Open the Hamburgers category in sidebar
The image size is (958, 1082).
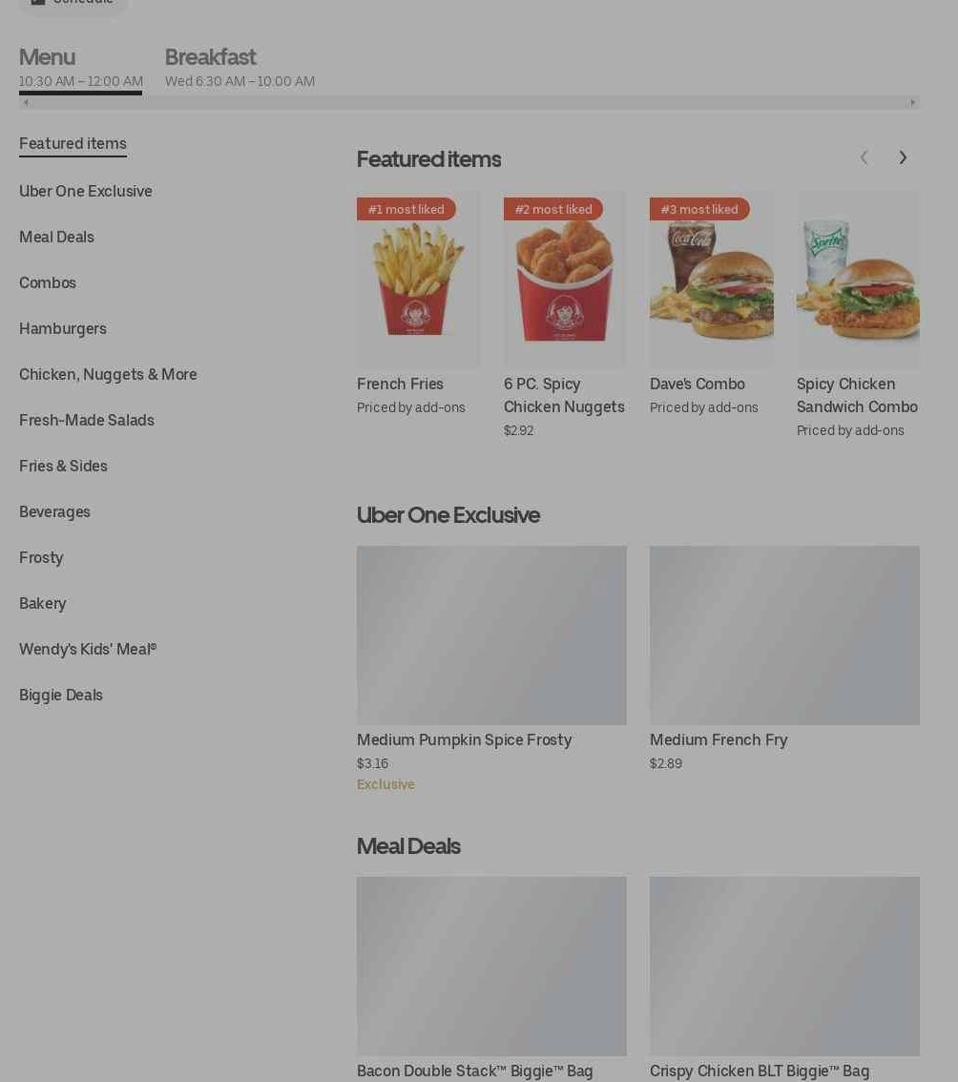(63, 328)
